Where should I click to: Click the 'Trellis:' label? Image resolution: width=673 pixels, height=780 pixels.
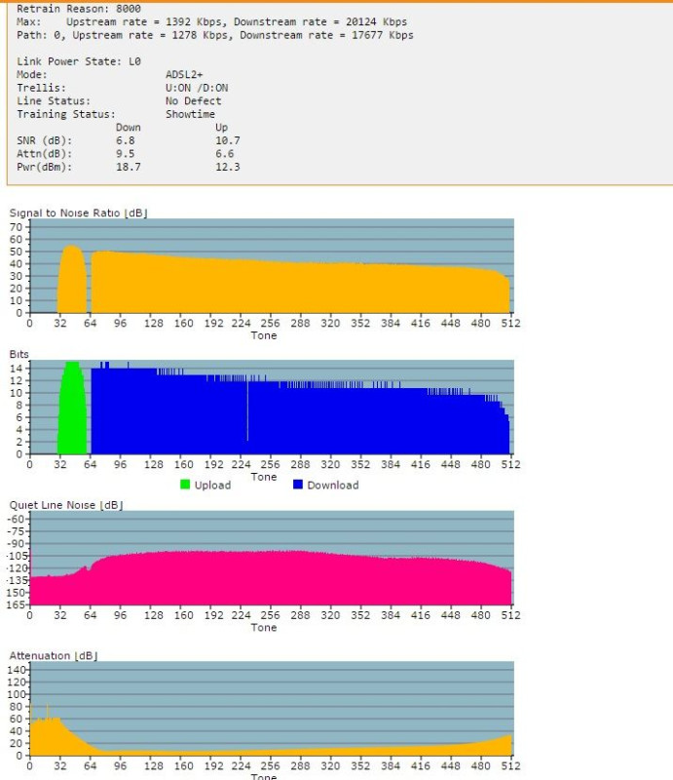(41, 88)
